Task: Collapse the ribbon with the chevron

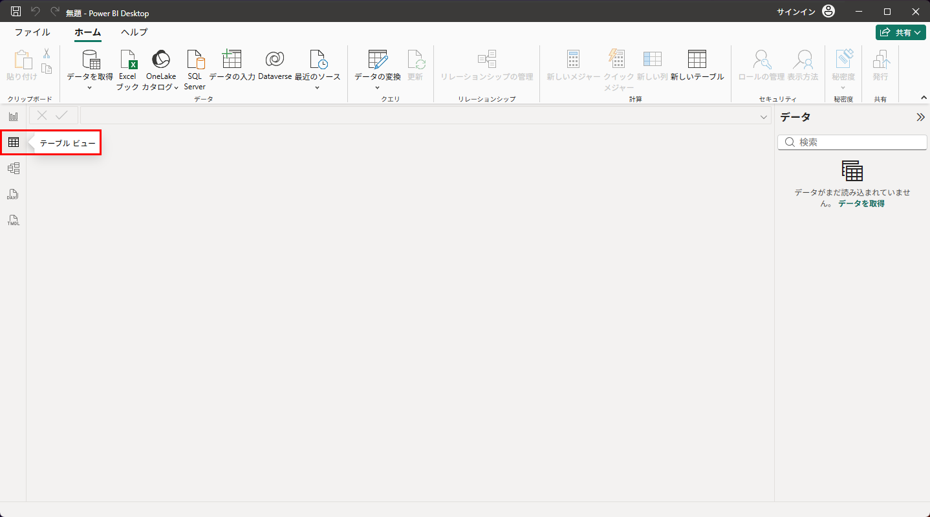Action: click(924, 98)
